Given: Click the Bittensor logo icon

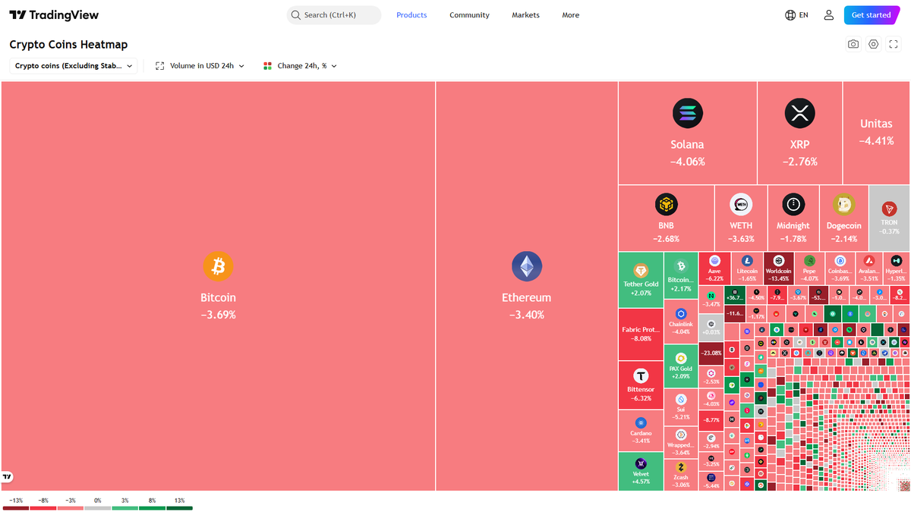Looking at the screenshot, I should [x=641, y=375].
